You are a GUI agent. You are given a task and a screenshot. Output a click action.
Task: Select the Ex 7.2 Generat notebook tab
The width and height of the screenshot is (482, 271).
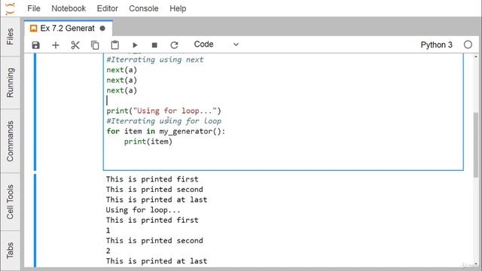tap(69, 29)
